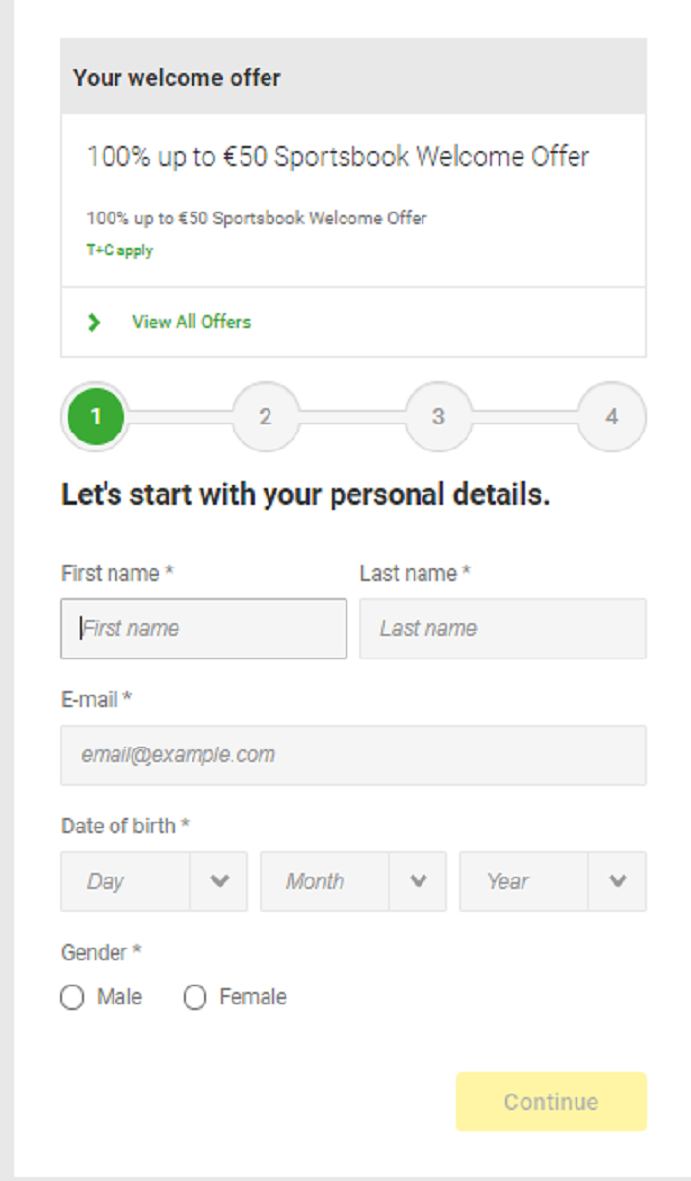Jump to step 3 circle
Screen dimensions: 691x1181
(438, 417)
